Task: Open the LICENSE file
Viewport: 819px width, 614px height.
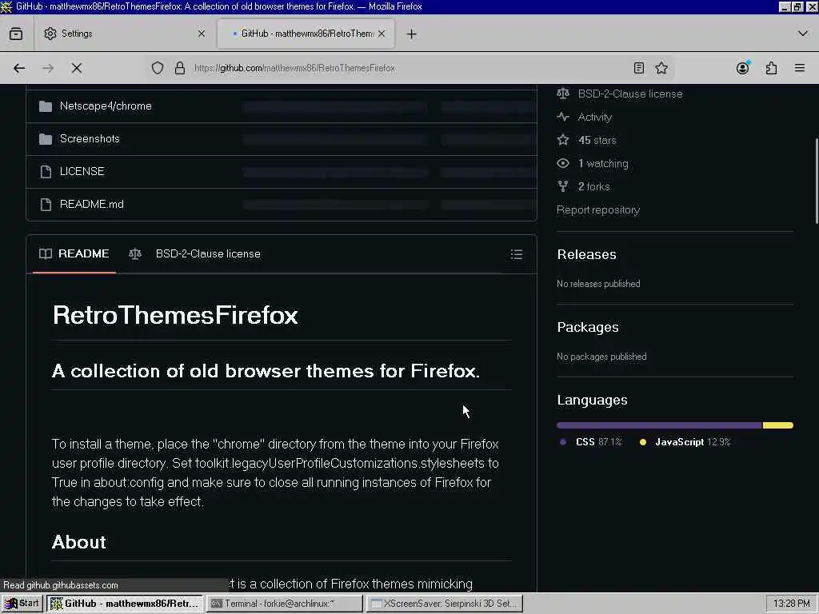Action: click(82, 172)
